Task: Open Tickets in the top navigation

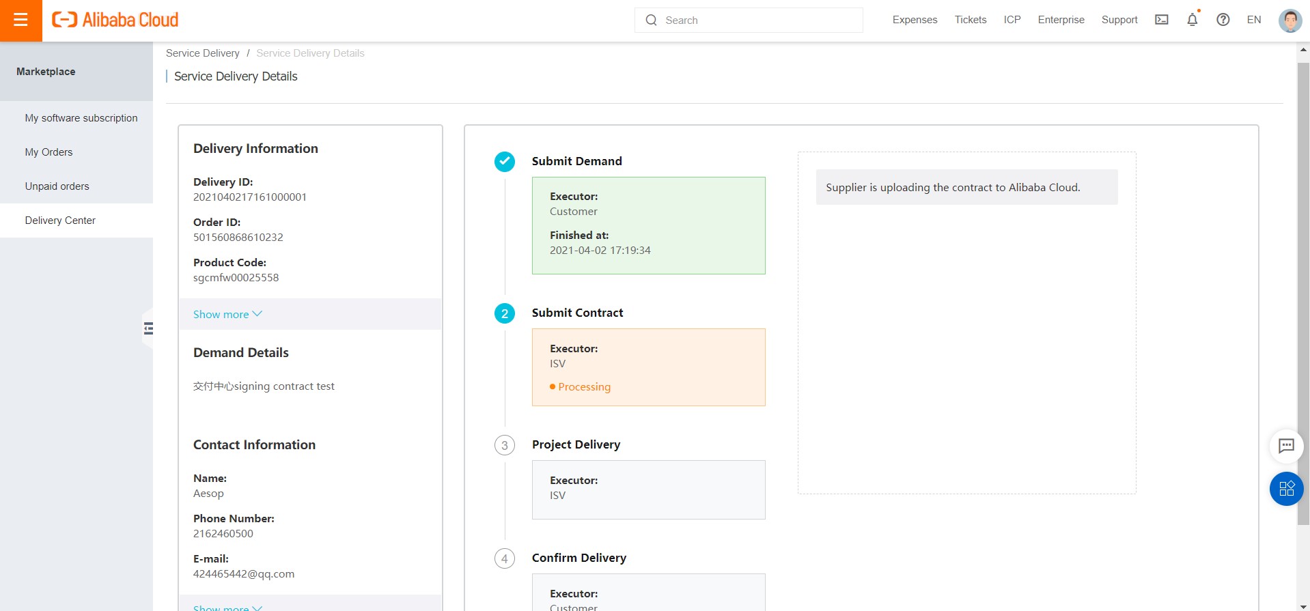Action: coord(970,20)
